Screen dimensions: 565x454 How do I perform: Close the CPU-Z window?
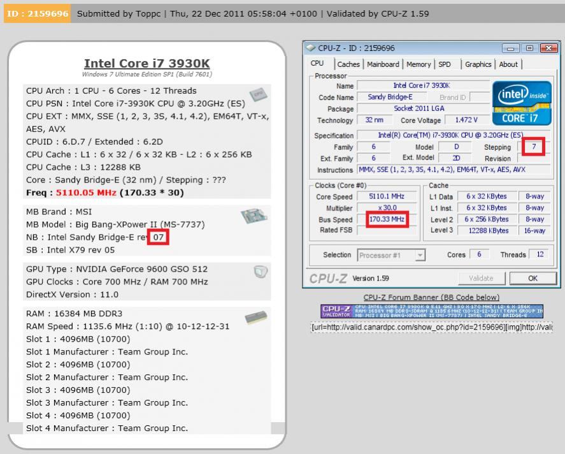pos(549,48)
